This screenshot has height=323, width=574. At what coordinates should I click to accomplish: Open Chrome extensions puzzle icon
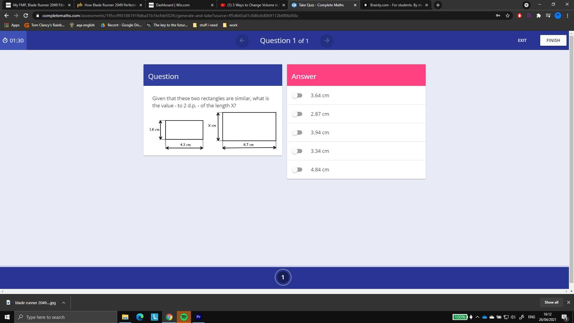coord(538,16)
